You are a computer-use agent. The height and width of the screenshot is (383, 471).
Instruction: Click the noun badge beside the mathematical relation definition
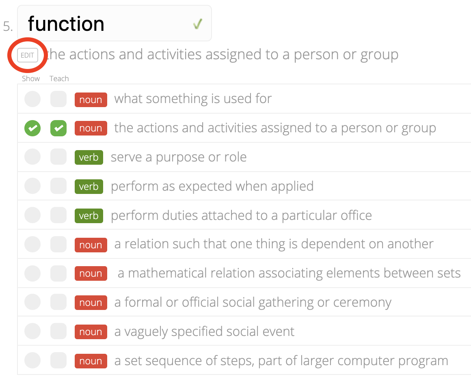pyautogui.click(x=91, y=273)
